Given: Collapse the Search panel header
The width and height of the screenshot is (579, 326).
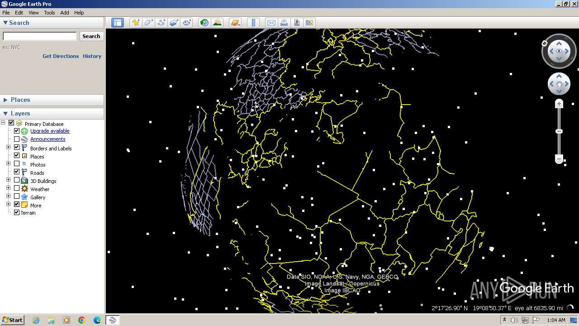Looking at the screenshot, I should tap(52, 23).
